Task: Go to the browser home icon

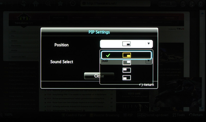Action: click(36, 3)
